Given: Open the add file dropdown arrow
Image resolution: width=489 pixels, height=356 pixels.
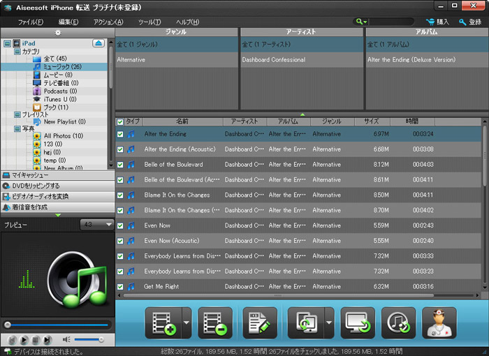Looking at the screenshot, I should click(x=187, y=323).
